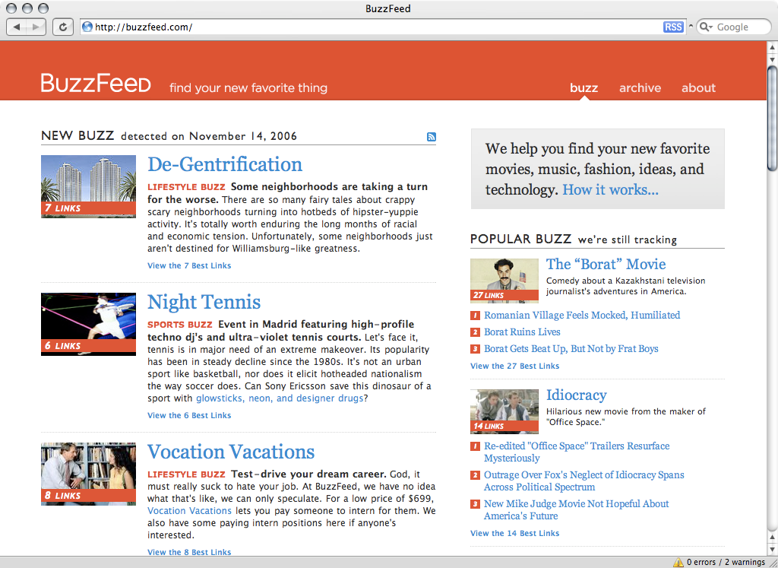Click the De-Gentrification towers thumbnail
This screenshot has height=568, width=778.
88,186
